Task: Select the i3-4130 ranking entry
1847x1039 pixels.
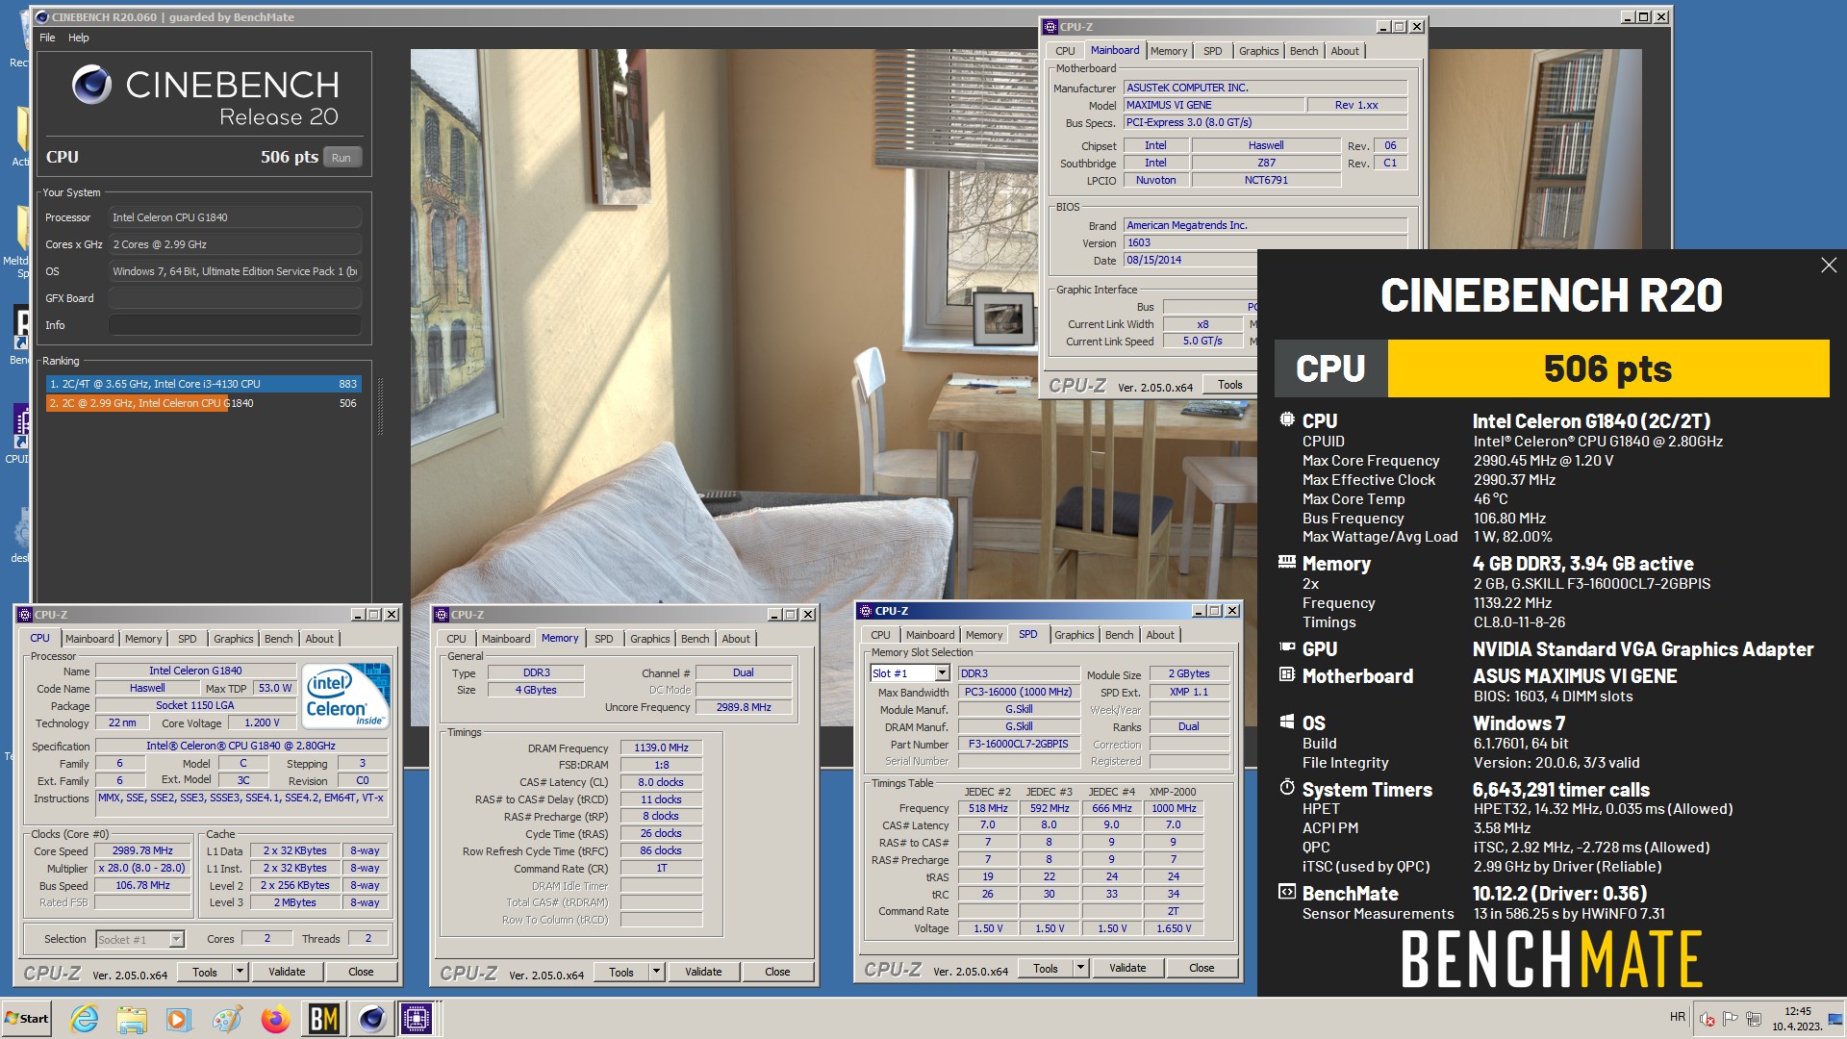Action: point(204,384)
